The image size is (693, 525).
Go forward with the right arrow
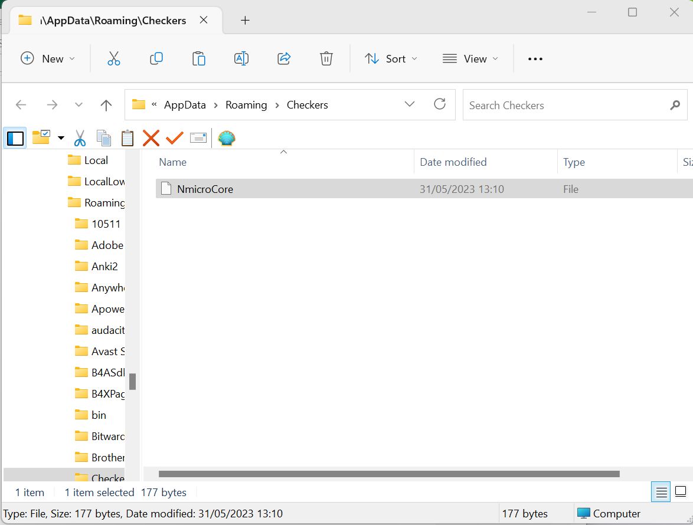tap(52, 104)
